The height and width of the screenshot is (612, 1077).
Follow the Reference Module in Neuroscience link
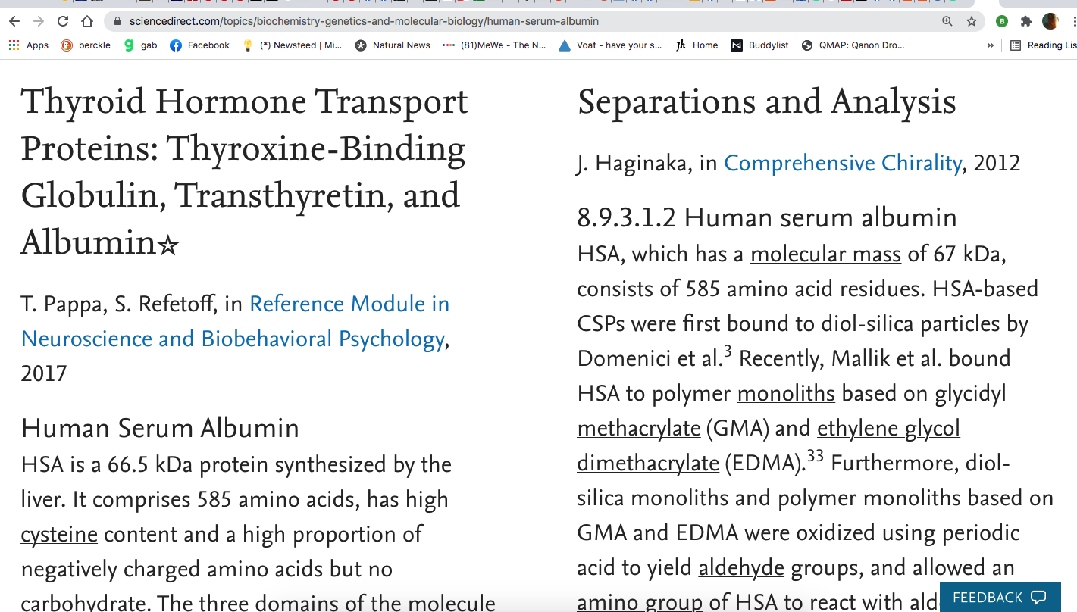[235, 321]
